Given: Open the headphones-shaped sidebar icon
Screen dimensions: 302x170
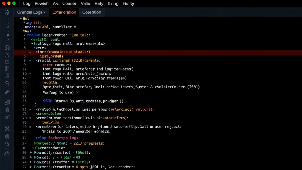Looking at the screenshot, I should (7, 48).
